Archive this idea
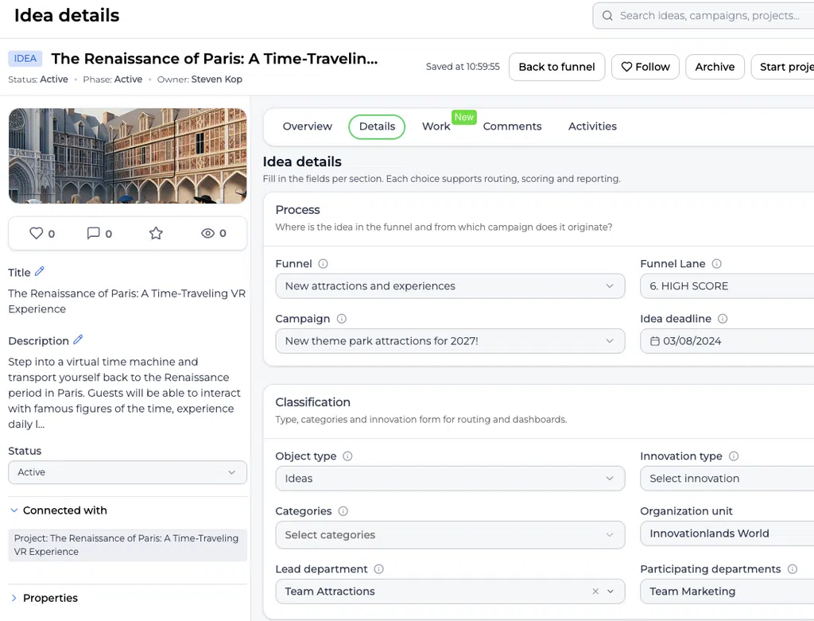 point(715,67)
